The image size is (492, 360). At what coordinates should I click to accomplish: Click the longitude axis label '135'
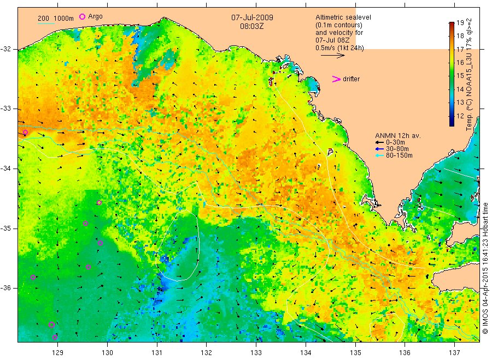point(355,353)
